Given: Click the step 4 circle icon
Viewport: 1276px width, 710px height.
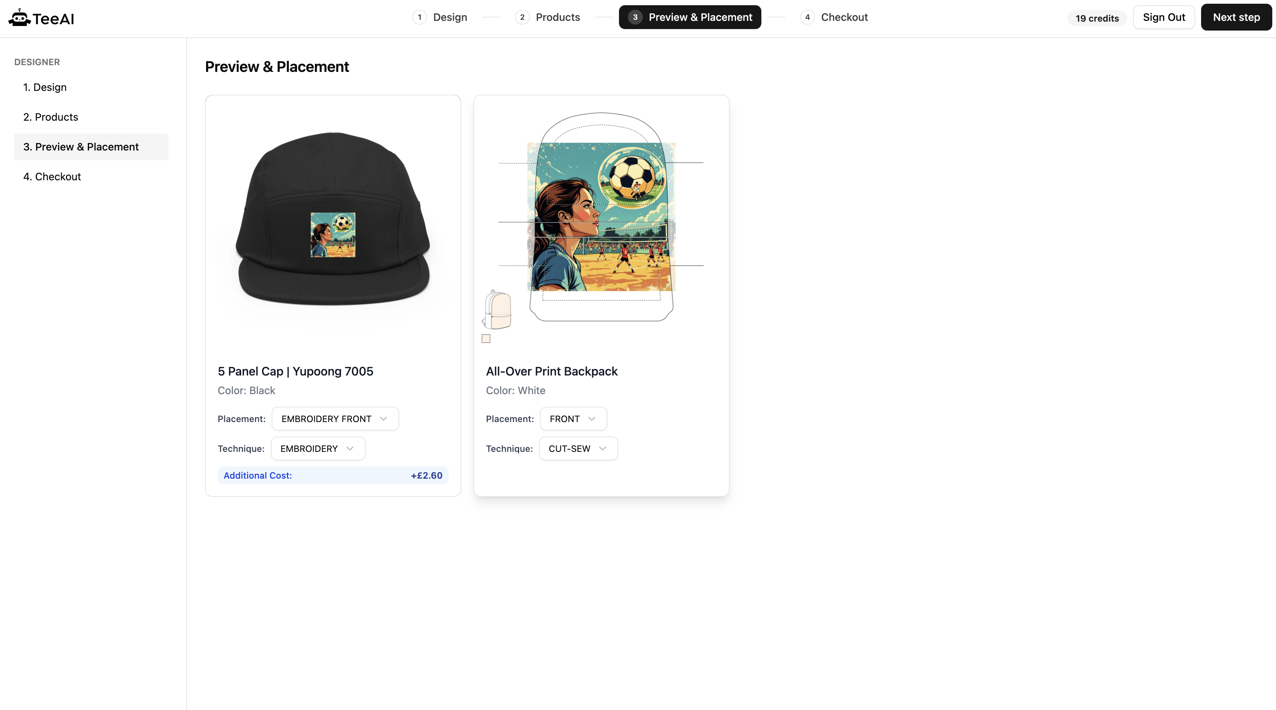Looking at the screenshot, I should (x=808, y=18).
